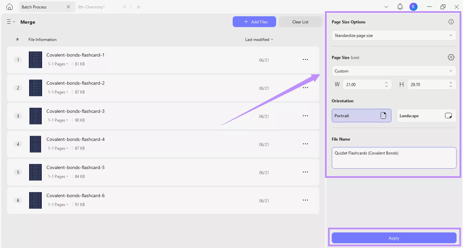Open the user account avatar

[413, 6]
